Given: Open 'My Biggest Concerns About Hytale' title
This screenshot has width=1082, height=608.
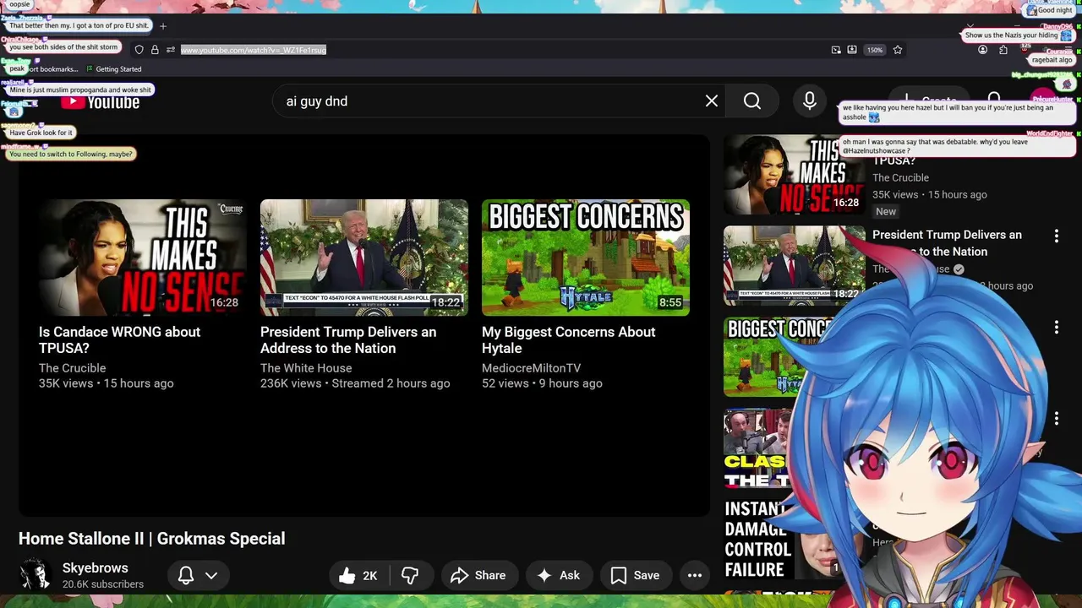Looking at the screenshot, I should tap(569, 339).
